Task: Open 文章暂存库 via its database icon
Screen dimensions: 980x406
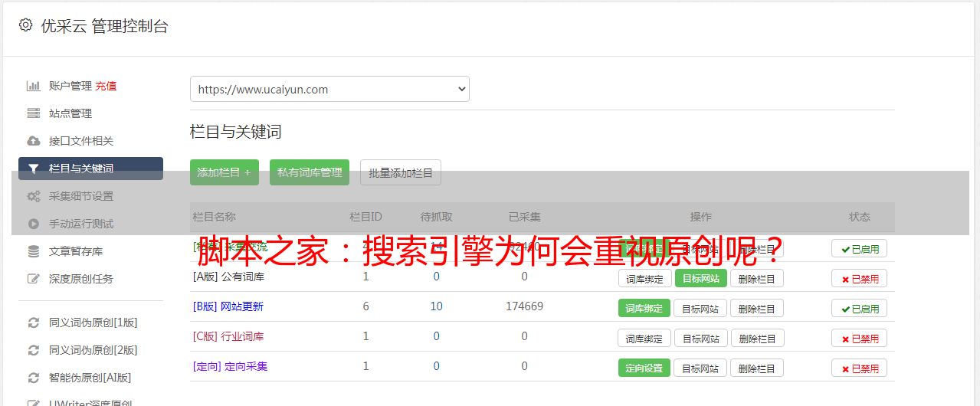Action: 33,251
